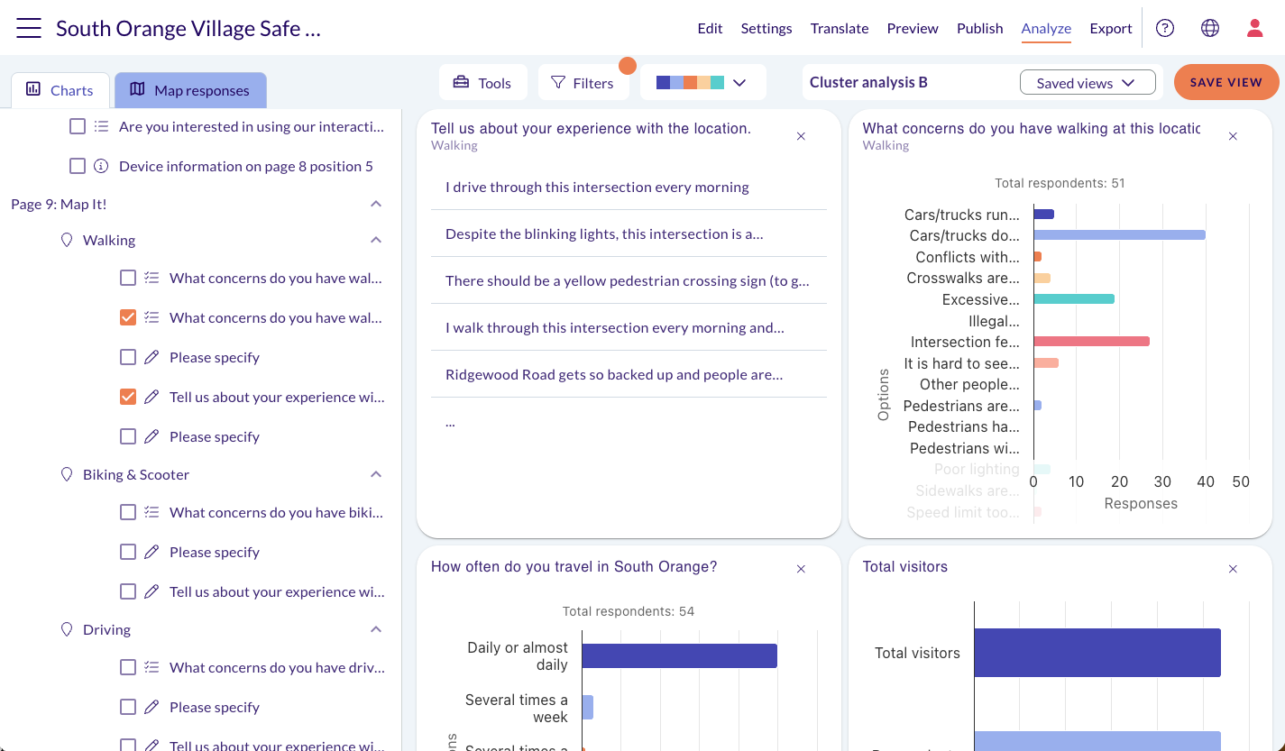Open the Settings link in header
This screenshot has width=1285, height=751.
point(766,28)
